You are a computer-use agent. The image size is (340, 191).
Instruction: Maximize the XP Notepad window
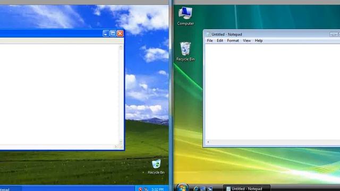tap(113, 33)
